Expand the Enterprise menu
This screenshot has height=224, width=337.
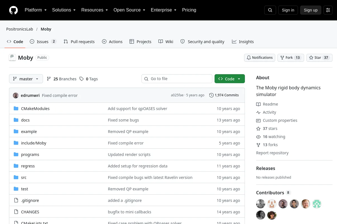pyautogui.click(x=163, y=10)
